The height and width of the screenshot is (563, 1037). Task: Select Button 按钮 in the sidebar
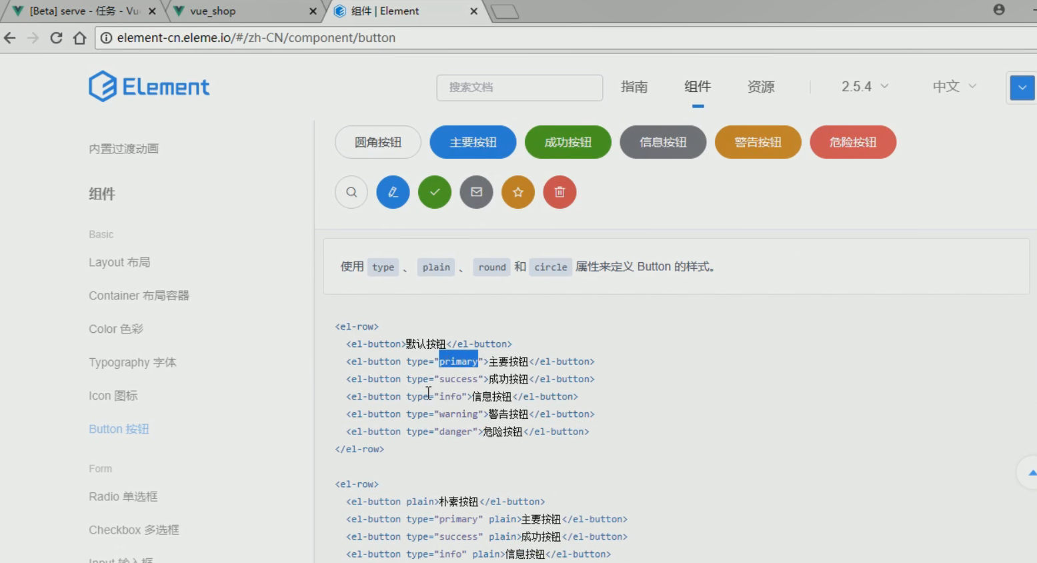119,429
